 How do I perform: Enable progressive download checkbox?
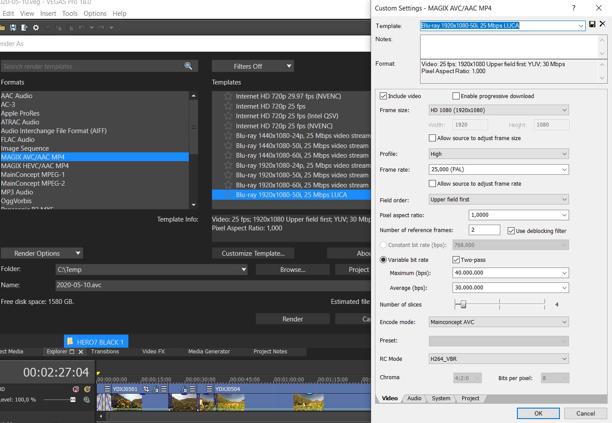pyautogui.click(x=456, y=96)
